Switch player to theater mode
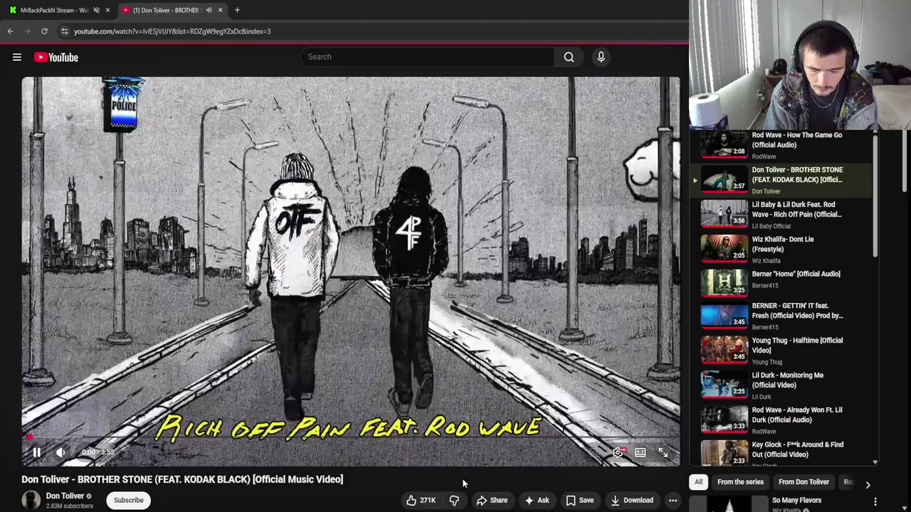Viewport: 911px width, 512px height. point(641,452)
